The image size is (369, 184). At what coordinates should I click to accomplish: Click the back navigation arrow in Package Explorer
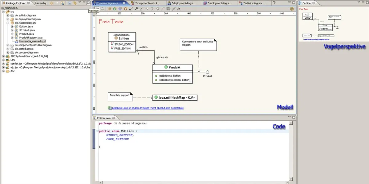[x=52, y=3]
